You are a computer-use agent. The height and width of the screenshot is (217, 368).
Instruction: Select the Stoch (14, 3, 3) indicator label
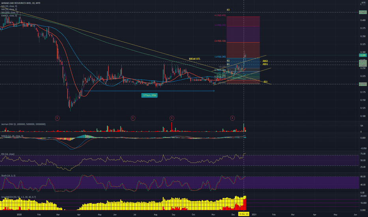click(x=8, y=176)
